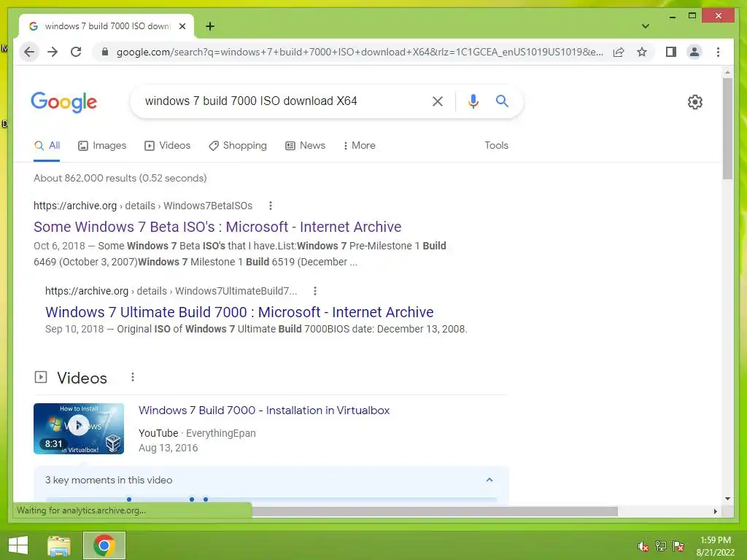Click taskbar clock showing 1:59 PM
This screenshot has height=560, width=747.
click(x=715, y=546)
